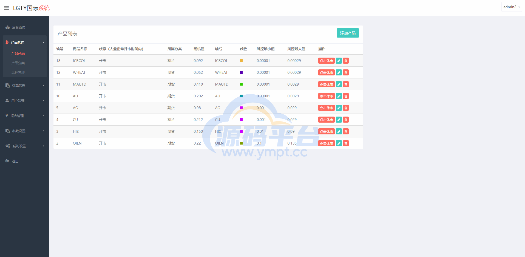Delete the CU product with trash icon
Screen dimensions: 525x257
(x=346, y=120)
